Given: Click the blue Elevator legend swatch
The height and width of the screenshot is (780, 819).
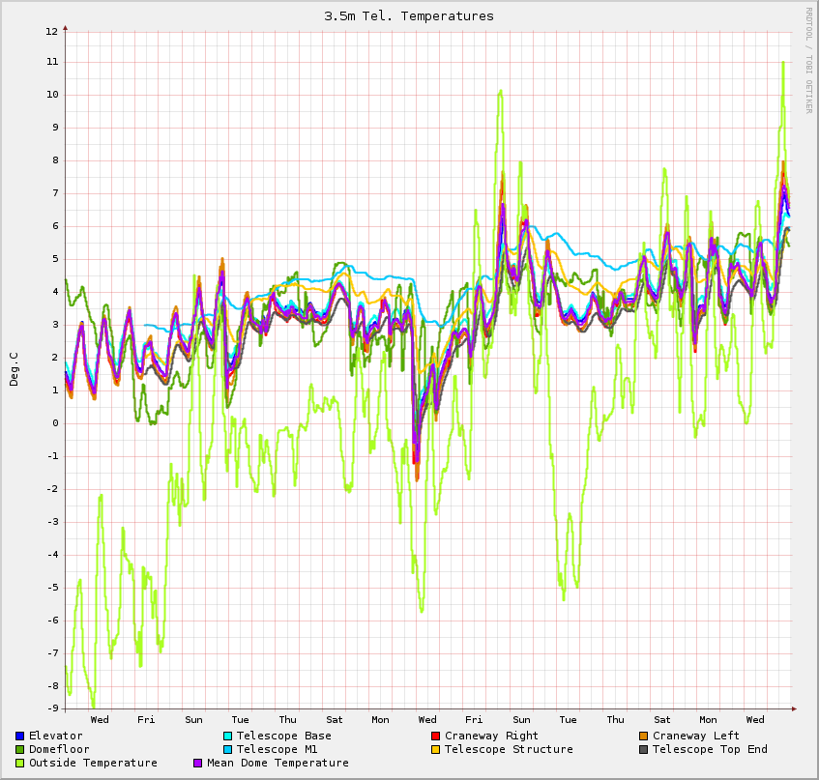Looking at the screenshot, I should [19, 737].
